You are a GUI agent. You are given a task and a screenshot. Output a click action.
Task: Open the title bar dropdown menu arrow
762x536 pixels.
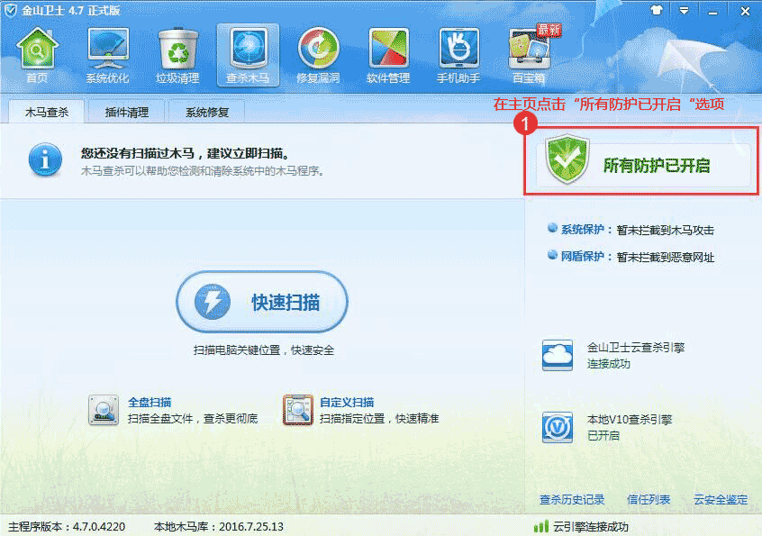click(685, 11)
